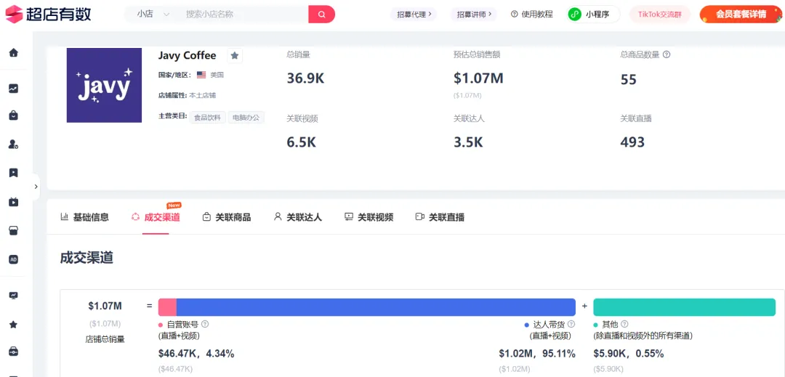Open the AD sidebar icon
This screenshot has width=785, height=377.
(14, 259)
